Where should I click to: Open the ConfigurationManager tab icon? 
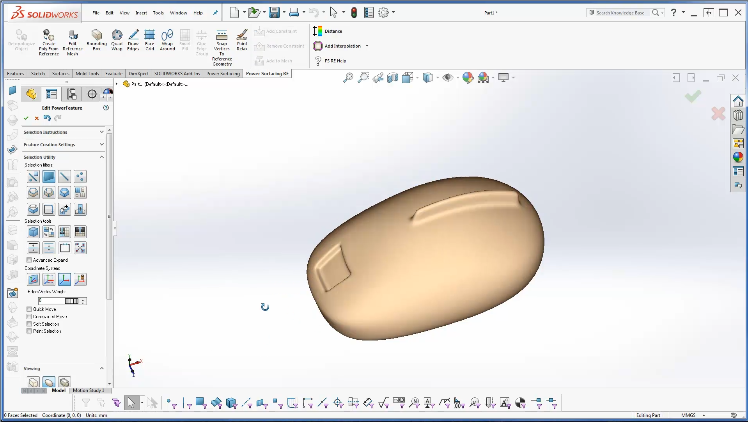(x=72, y=94)
